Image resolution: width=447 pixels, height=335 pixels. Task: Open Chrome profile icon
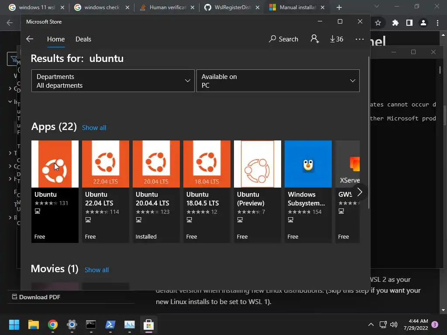[x=423, y=23]
